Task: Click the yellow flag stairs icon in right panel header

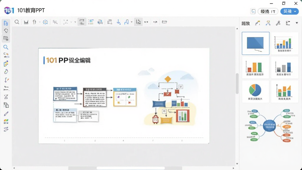Action: tap(257, 23)
